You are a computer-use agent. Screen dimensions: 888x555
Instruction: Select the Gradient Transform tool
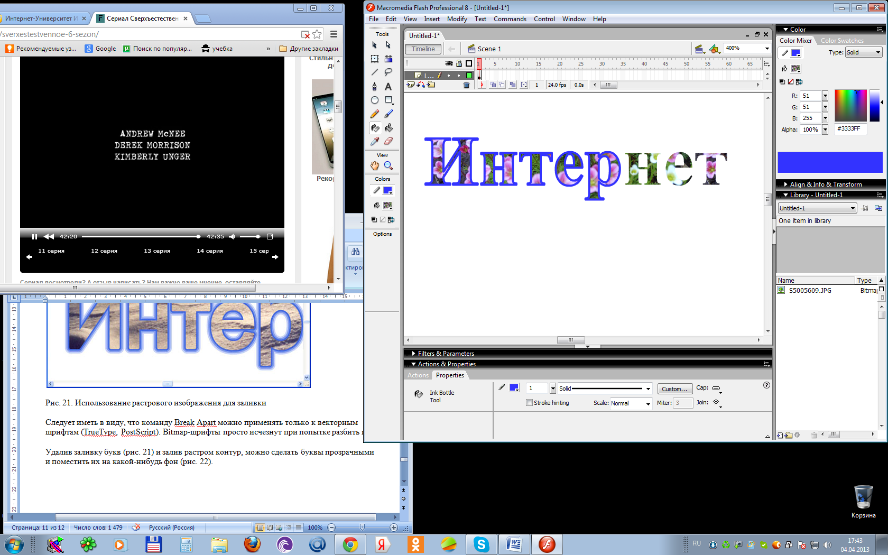tap(388, 59)
